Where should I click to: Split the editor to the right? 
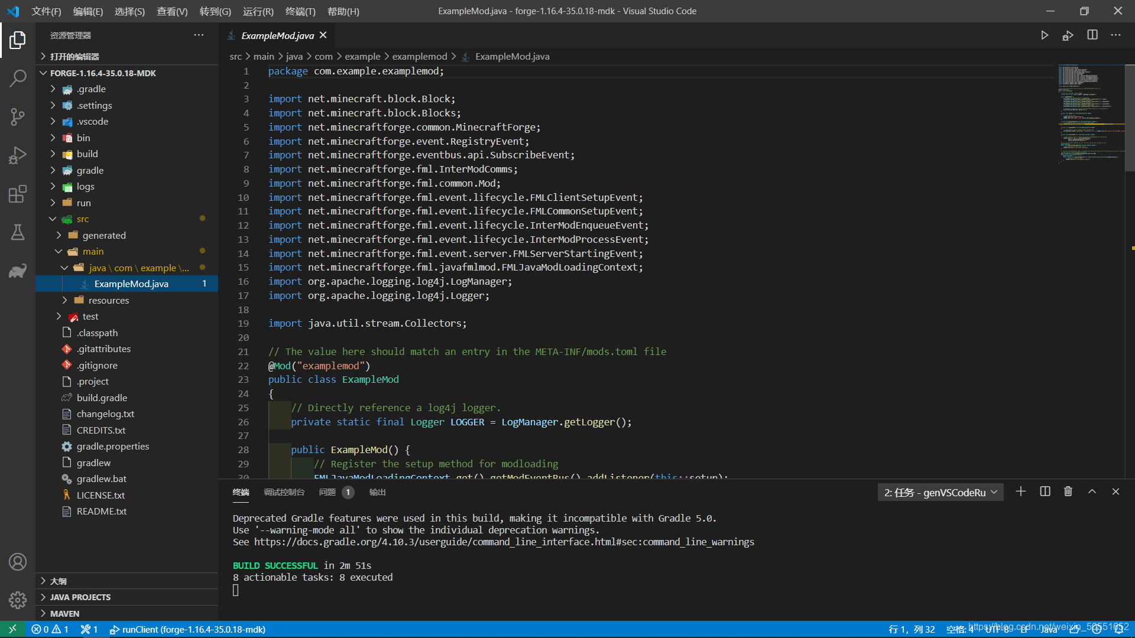coord(1092,35)
